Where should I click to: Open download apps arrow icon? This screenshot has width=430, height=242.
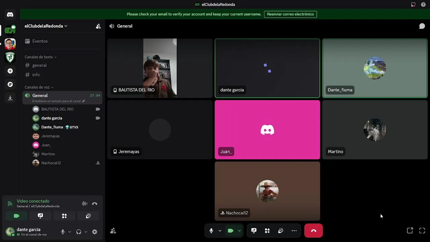point(10,98)
